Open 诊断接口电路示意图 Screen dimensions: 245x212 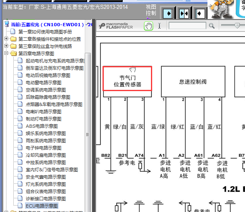coord(46,199)
